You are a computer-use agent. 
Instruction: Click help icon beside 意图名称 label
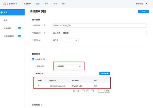pyautogui.click(x=45, y=33)
